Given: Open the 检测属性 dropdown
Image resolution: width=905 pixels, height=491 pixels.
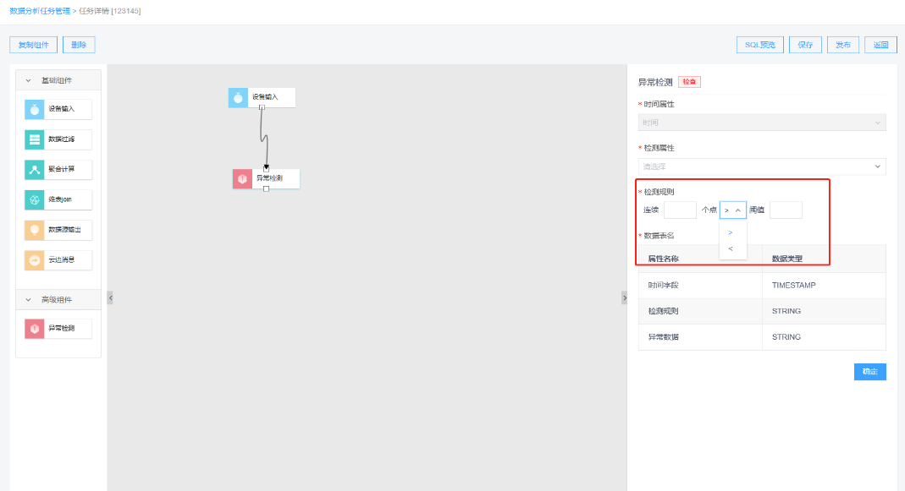Looking at the screenshot, I should (x=761, y=166).
